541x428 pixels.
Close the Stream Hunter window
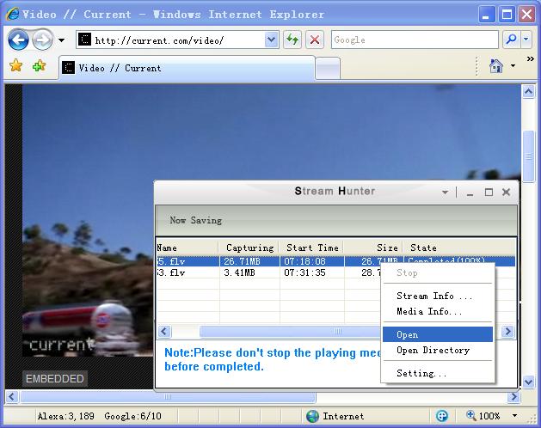pyautogui.click(x=506, y=193)
